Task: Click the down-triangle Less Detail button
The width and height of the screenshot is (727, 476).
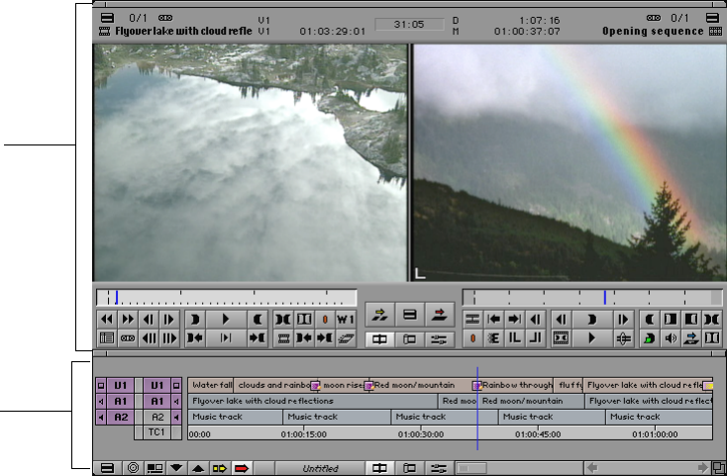Action: pos(176,468)
